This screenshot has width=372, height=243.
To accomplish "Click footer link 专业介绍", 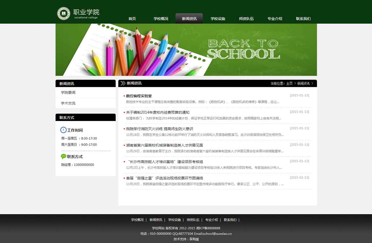I will (x=211, y=220).
